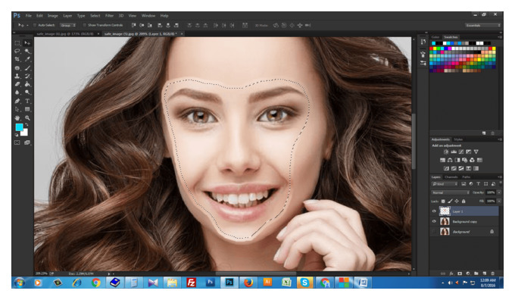This screenshot has width=515, height=300.
Task: Select the Clone Stamp tool
Action: [x=17, y=77]
